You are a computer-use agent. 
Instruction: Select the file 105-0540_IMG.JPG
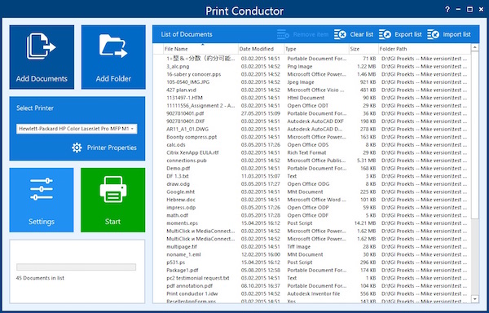pyautogui.click(x=188, y=82)
